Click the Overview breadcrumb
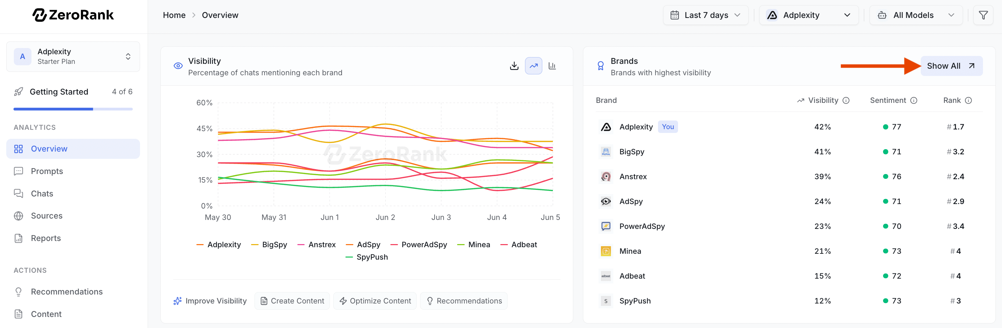Image resolution: width=1002 pixels, height=328 pixels. pos(220,15)
